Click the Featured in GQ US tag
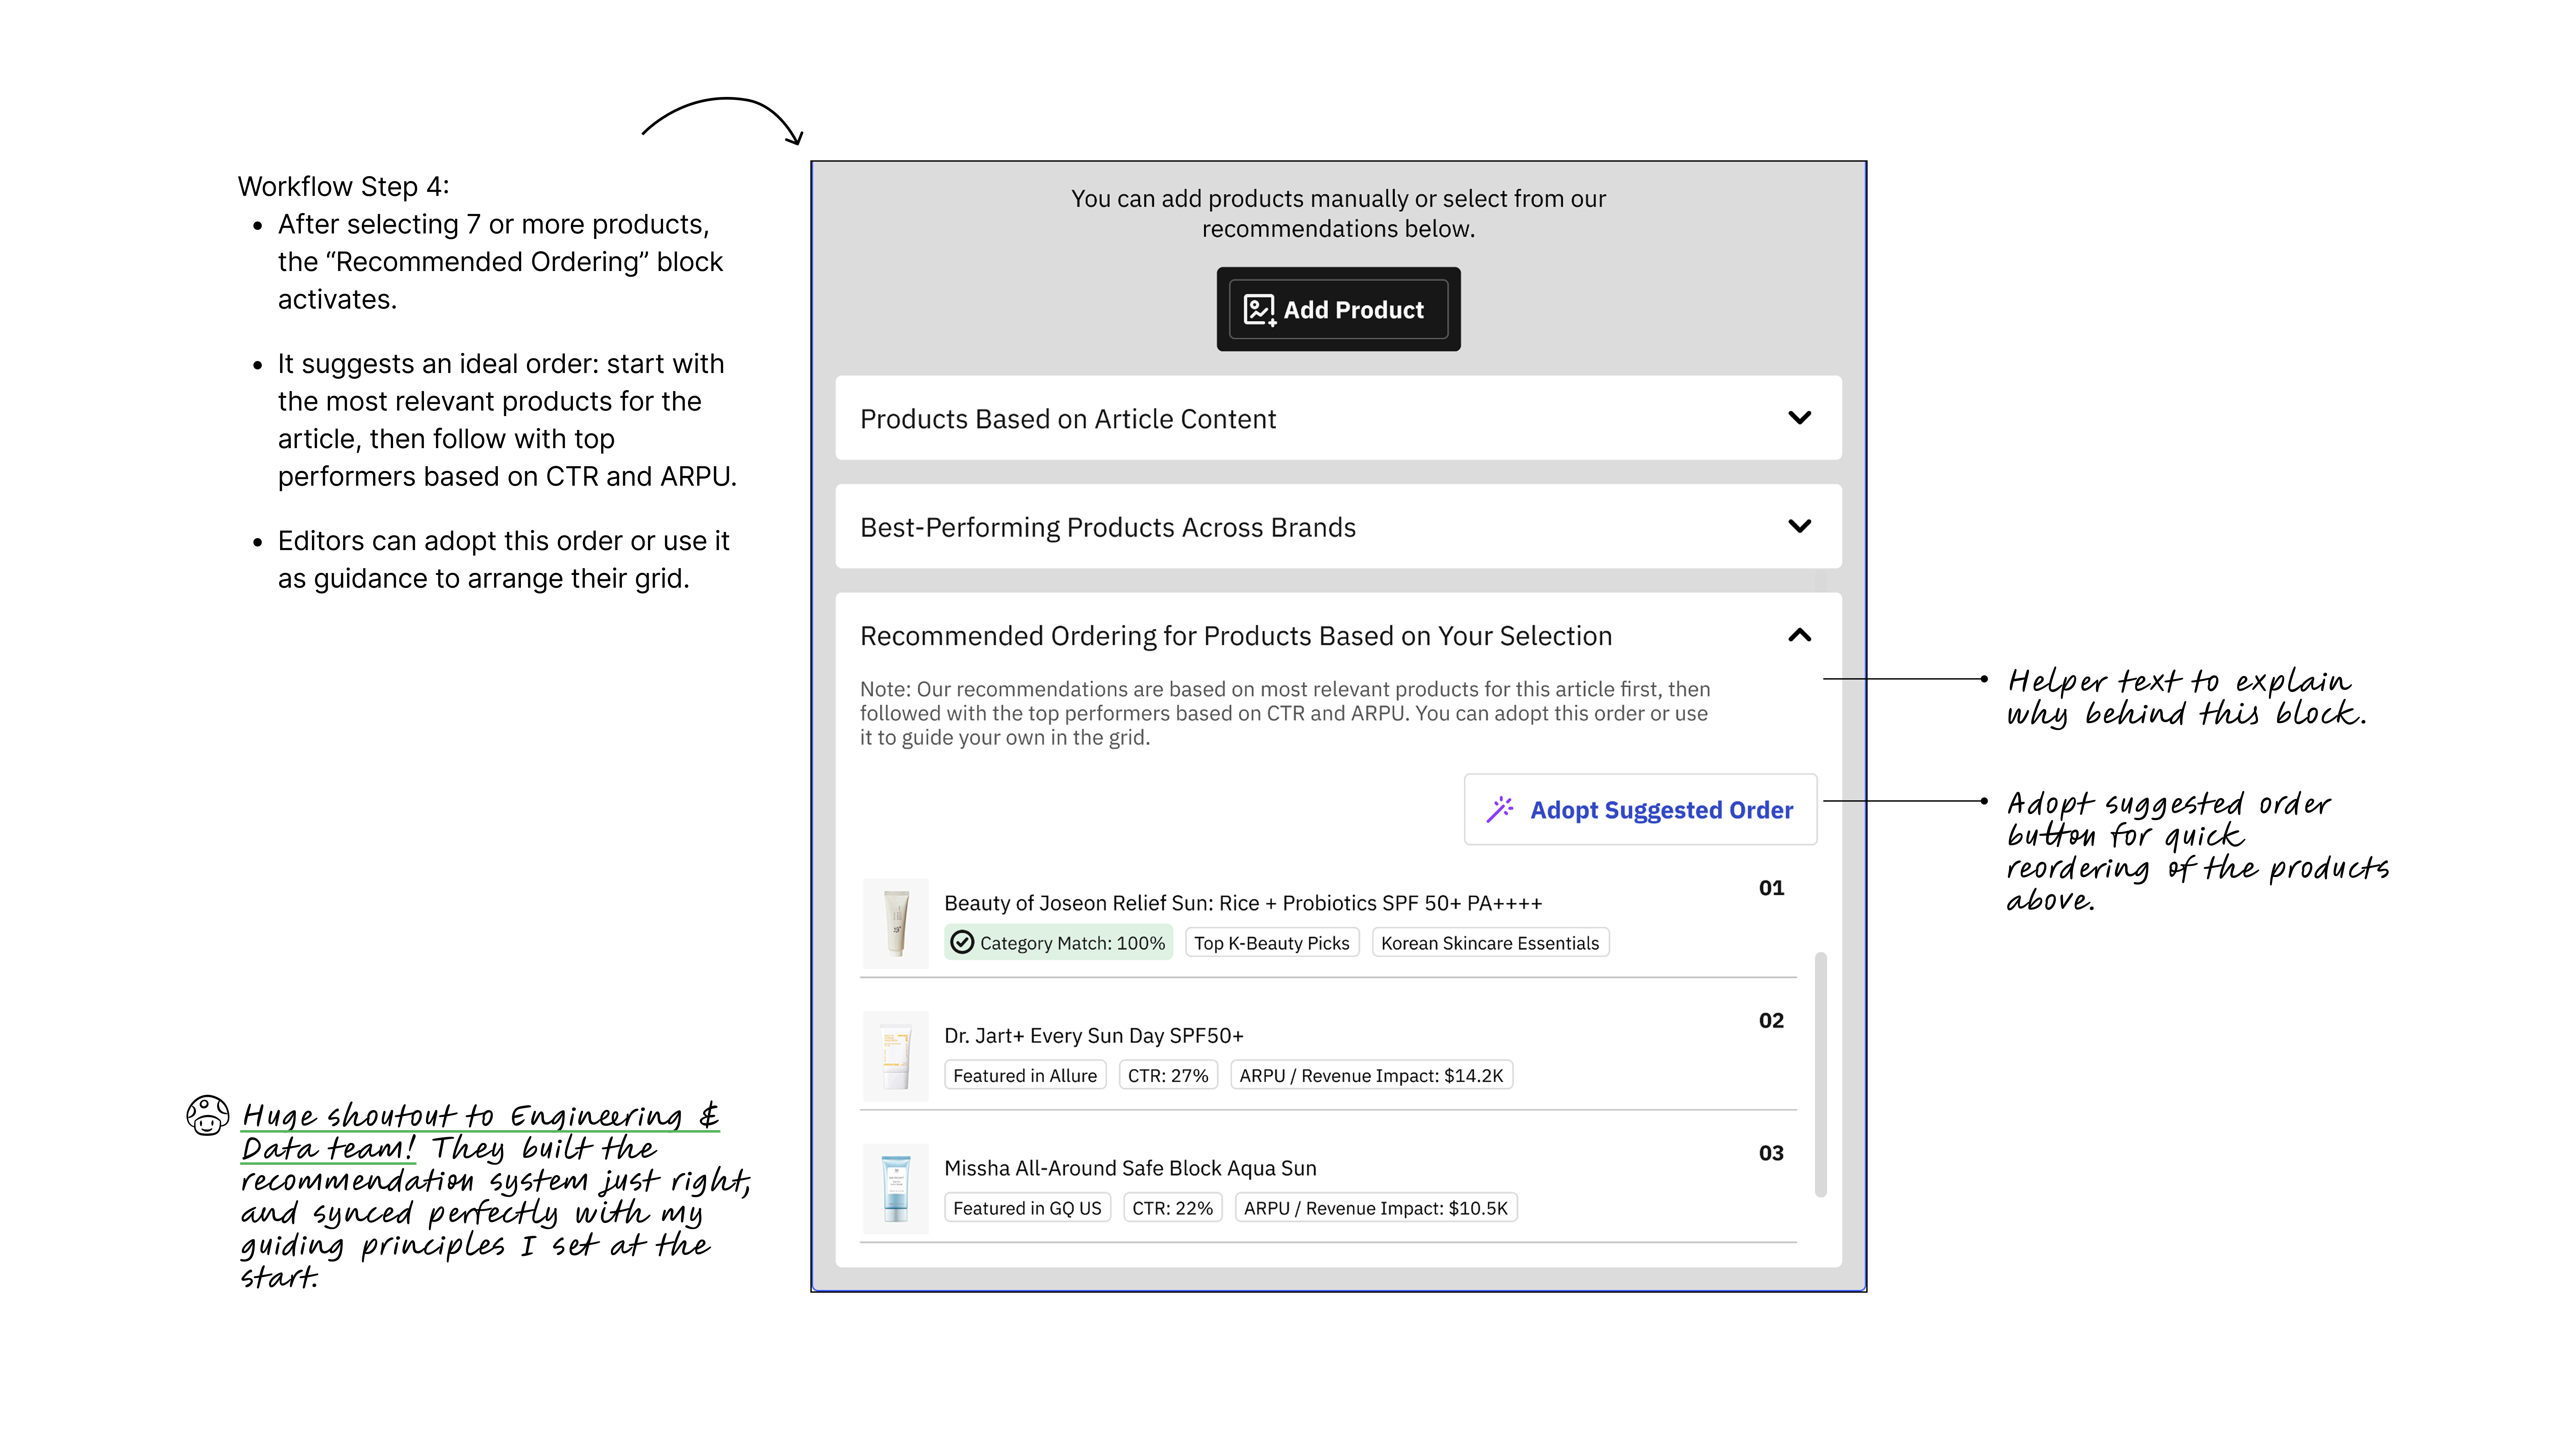2576x1449 pixels. click(1027, 1208)
